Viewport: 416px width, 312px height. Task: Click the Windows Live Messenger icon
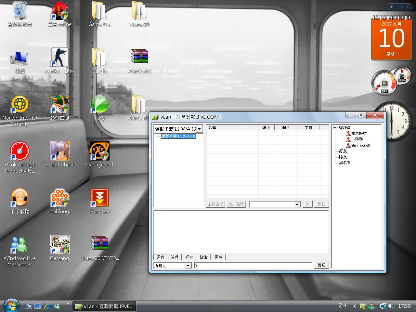pos(20,245)
